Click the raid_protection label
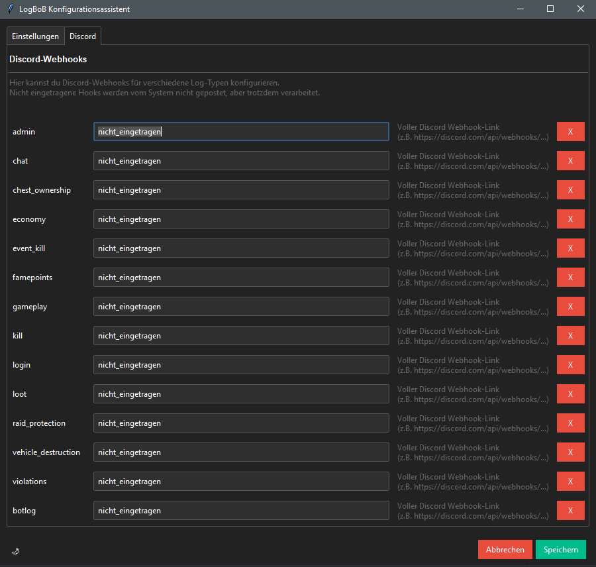 click(39, 423)
